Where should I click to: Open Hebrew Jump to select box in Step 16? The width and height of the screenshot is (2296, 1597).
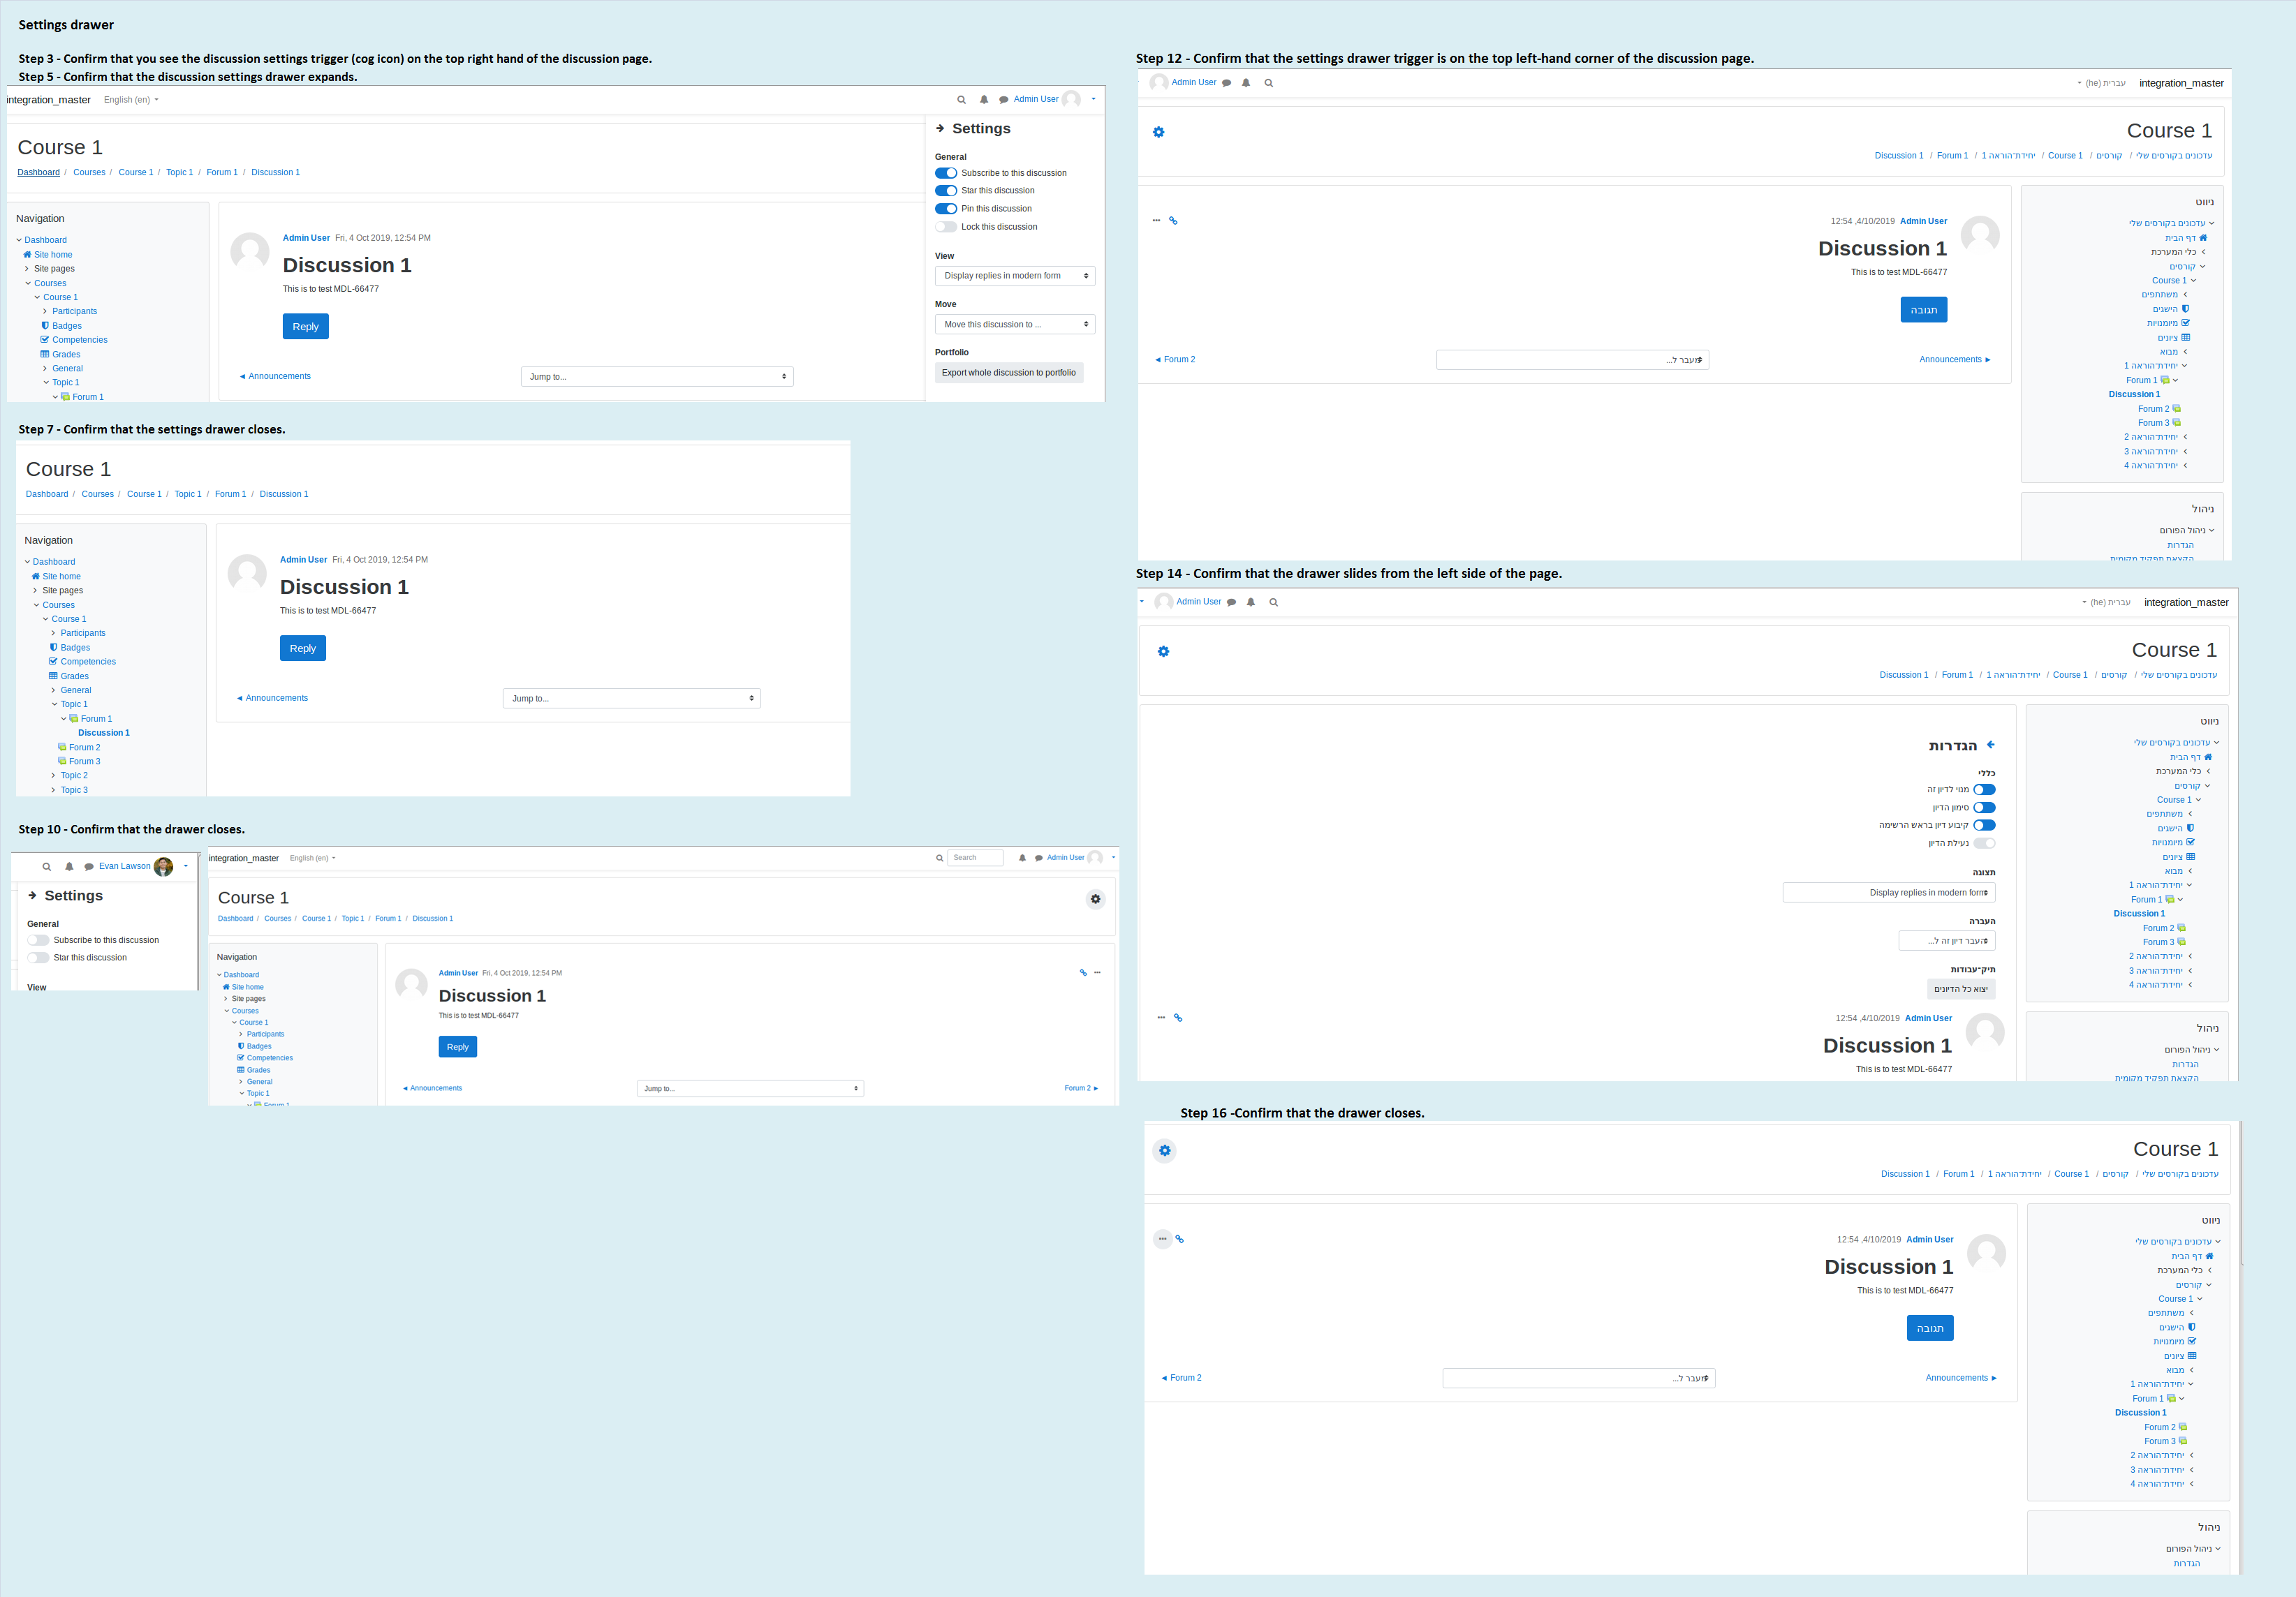(x=1578, y=1378)
